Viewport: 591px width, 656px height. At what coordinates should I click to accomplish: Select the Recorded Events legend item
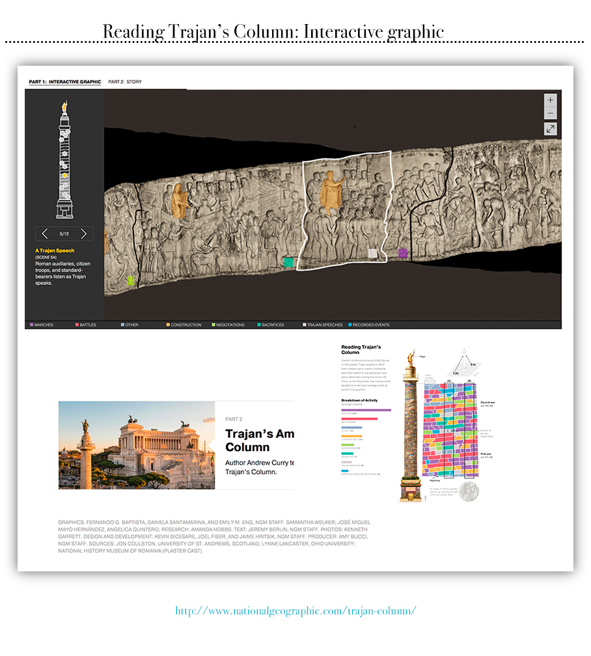(369, 325)
